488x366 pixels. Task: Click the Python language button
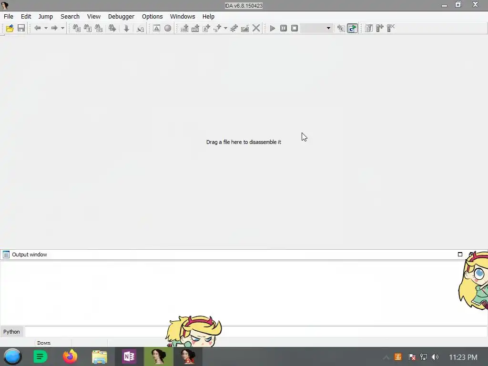point(11,332)
